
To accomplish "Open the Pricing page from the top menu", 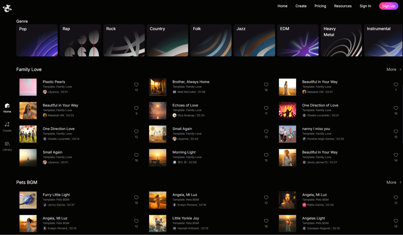I will pyautogui.click(x=320, y=6).
